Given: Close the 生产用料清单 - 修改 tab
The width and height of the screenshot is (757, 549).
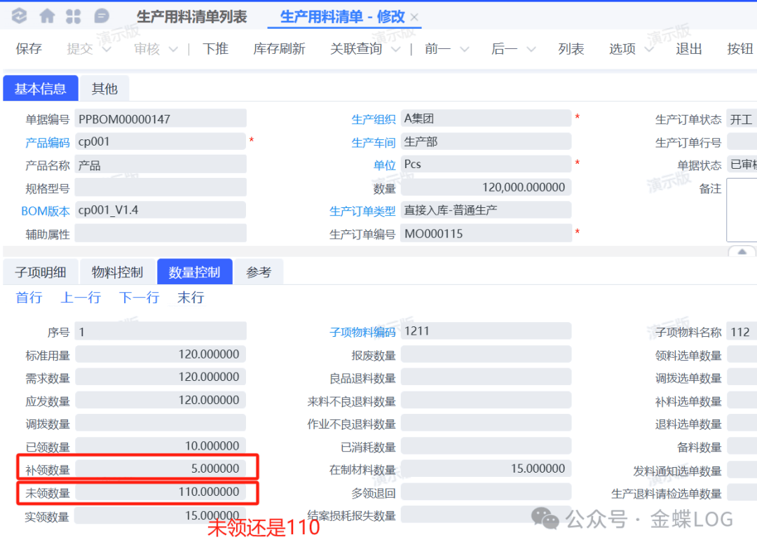Looking at the screenshot, I should (414, 18).
